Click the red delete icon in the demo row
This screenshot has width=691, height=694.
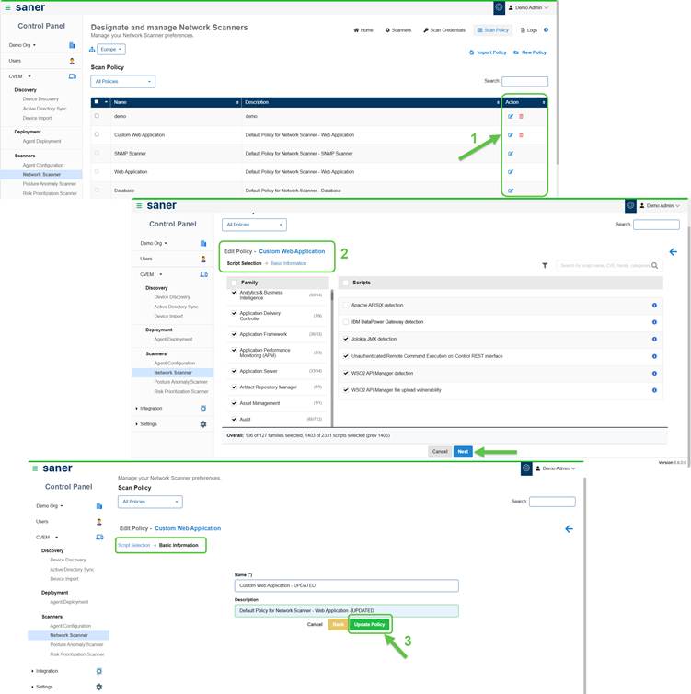point(521,116)
